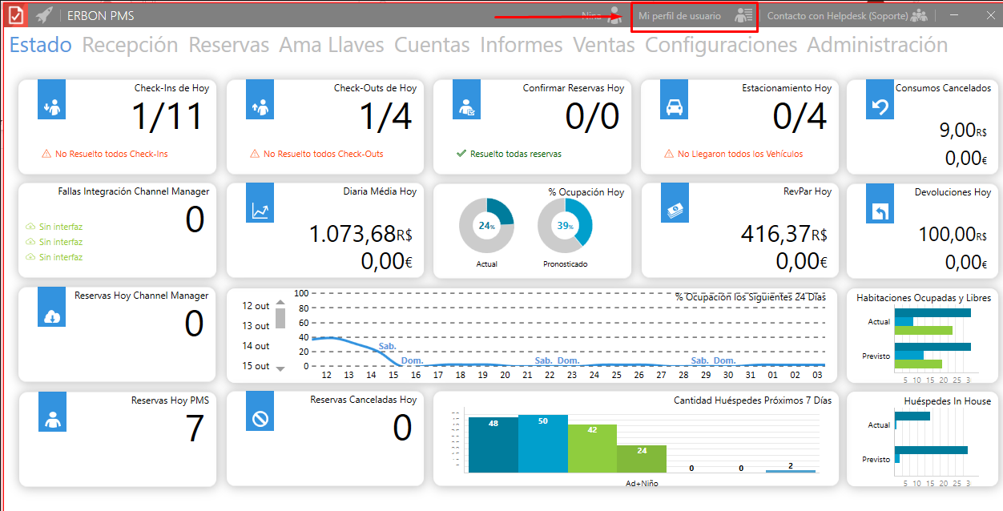This screenshot has width=1003, height=511.
Task: Click the Check-Outs de Hoy tile icon
Action: 260,106
